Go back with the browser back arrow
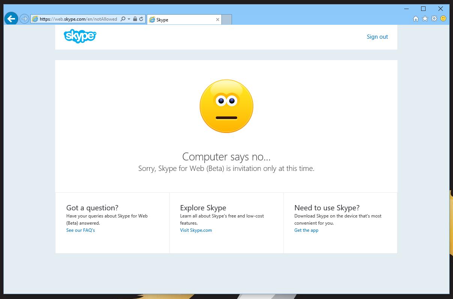The width and height of the screenshot is (453, 299). pyautogui.click(x=11, y=18)
